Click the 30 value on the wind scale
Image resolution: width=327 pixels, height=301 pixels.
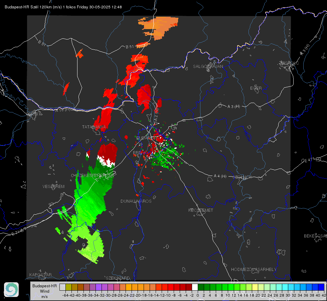coord(288,295)
